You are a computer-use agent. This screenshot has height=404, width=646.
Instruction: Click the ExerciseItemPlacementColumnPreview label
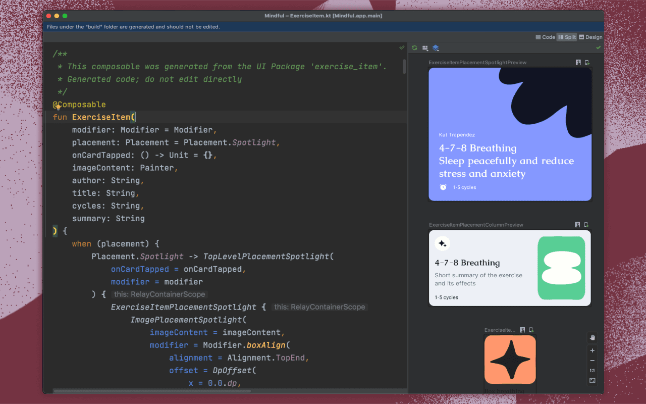click(476, 225)
